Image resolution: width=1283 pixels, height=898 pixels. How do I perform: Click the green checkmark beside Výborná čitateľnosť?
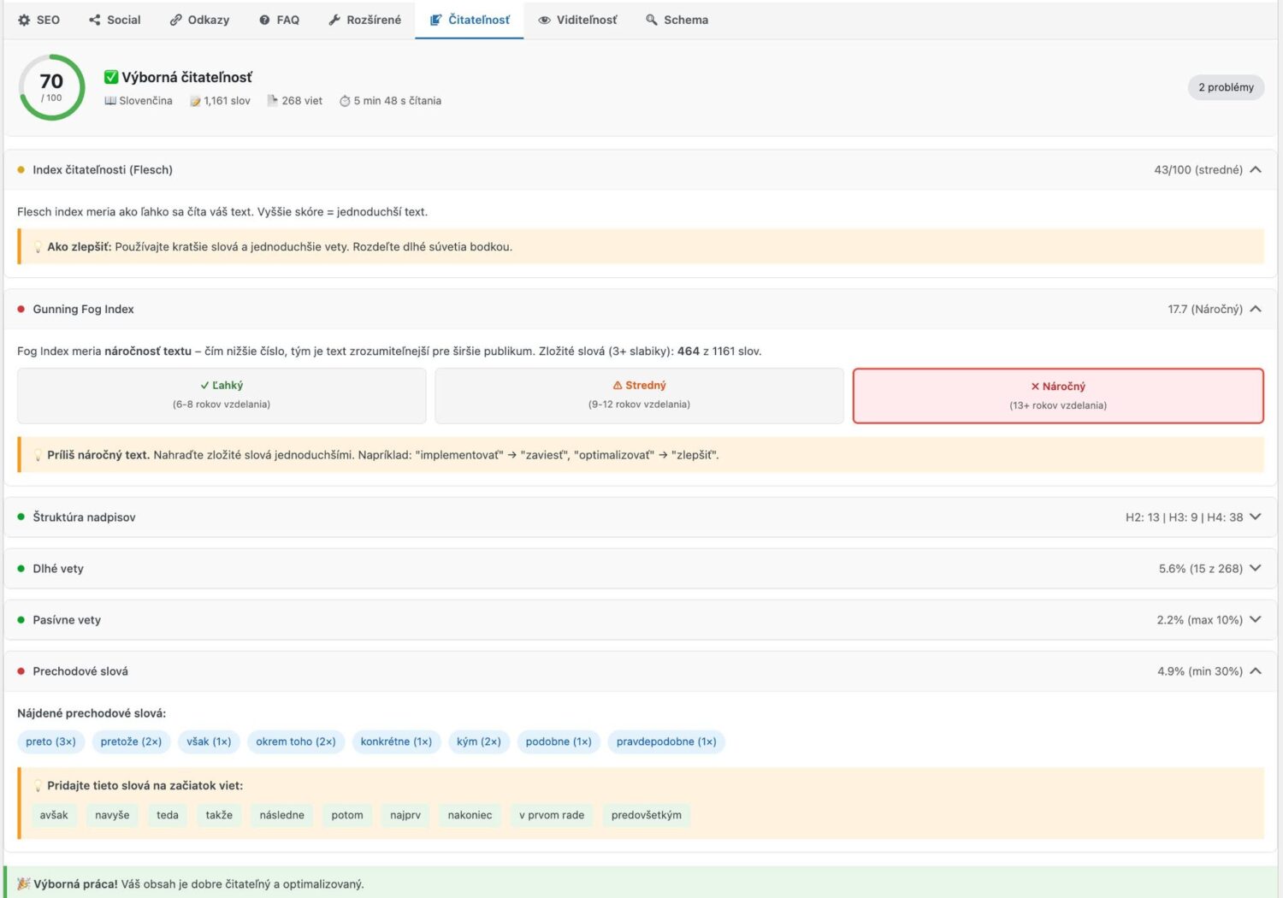coord(111,77)
